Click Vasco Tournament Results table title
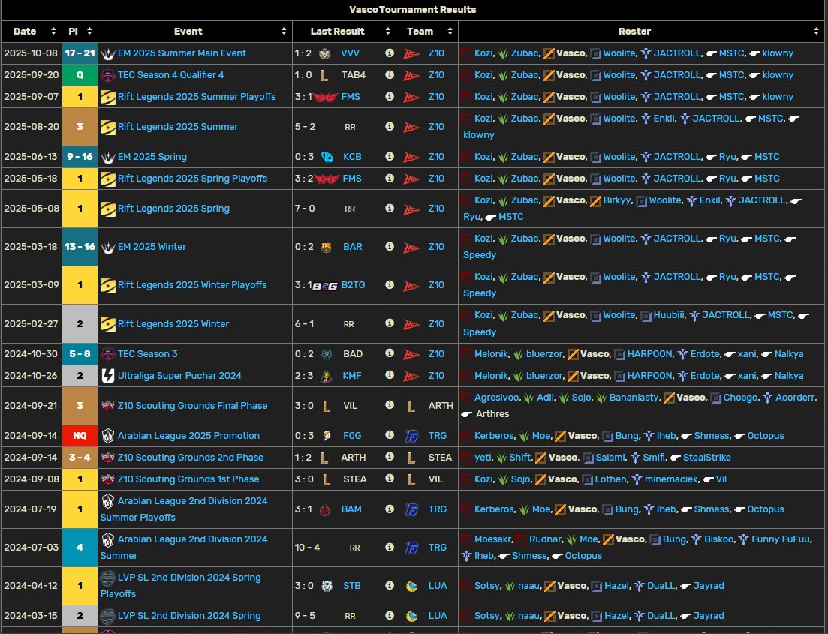828x634 pixels. [412, 10]
